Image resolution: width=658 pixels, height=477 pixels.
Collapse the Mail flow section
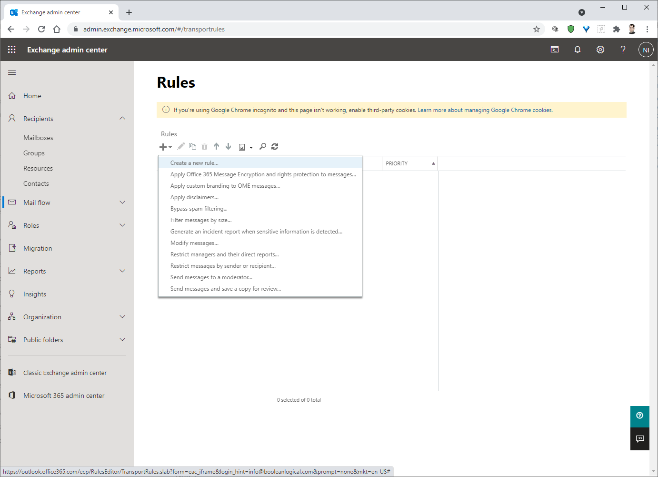click(123, 202)
